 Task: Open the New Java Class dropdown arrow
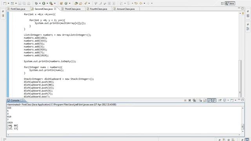(x=70, y=4)
